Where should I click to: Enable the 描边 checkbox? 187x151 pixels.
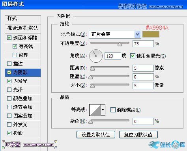coord(9,64)
